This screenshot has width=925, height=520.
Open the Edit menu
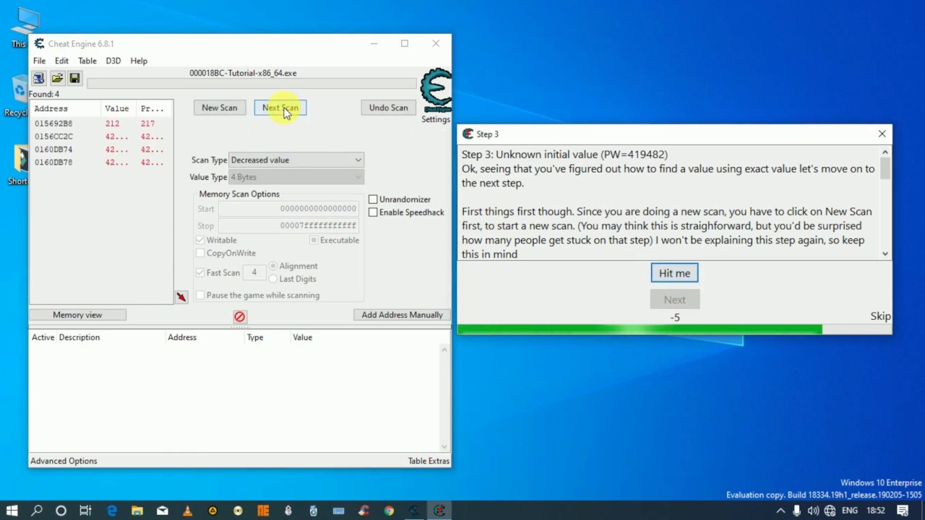tap(61, 61)
